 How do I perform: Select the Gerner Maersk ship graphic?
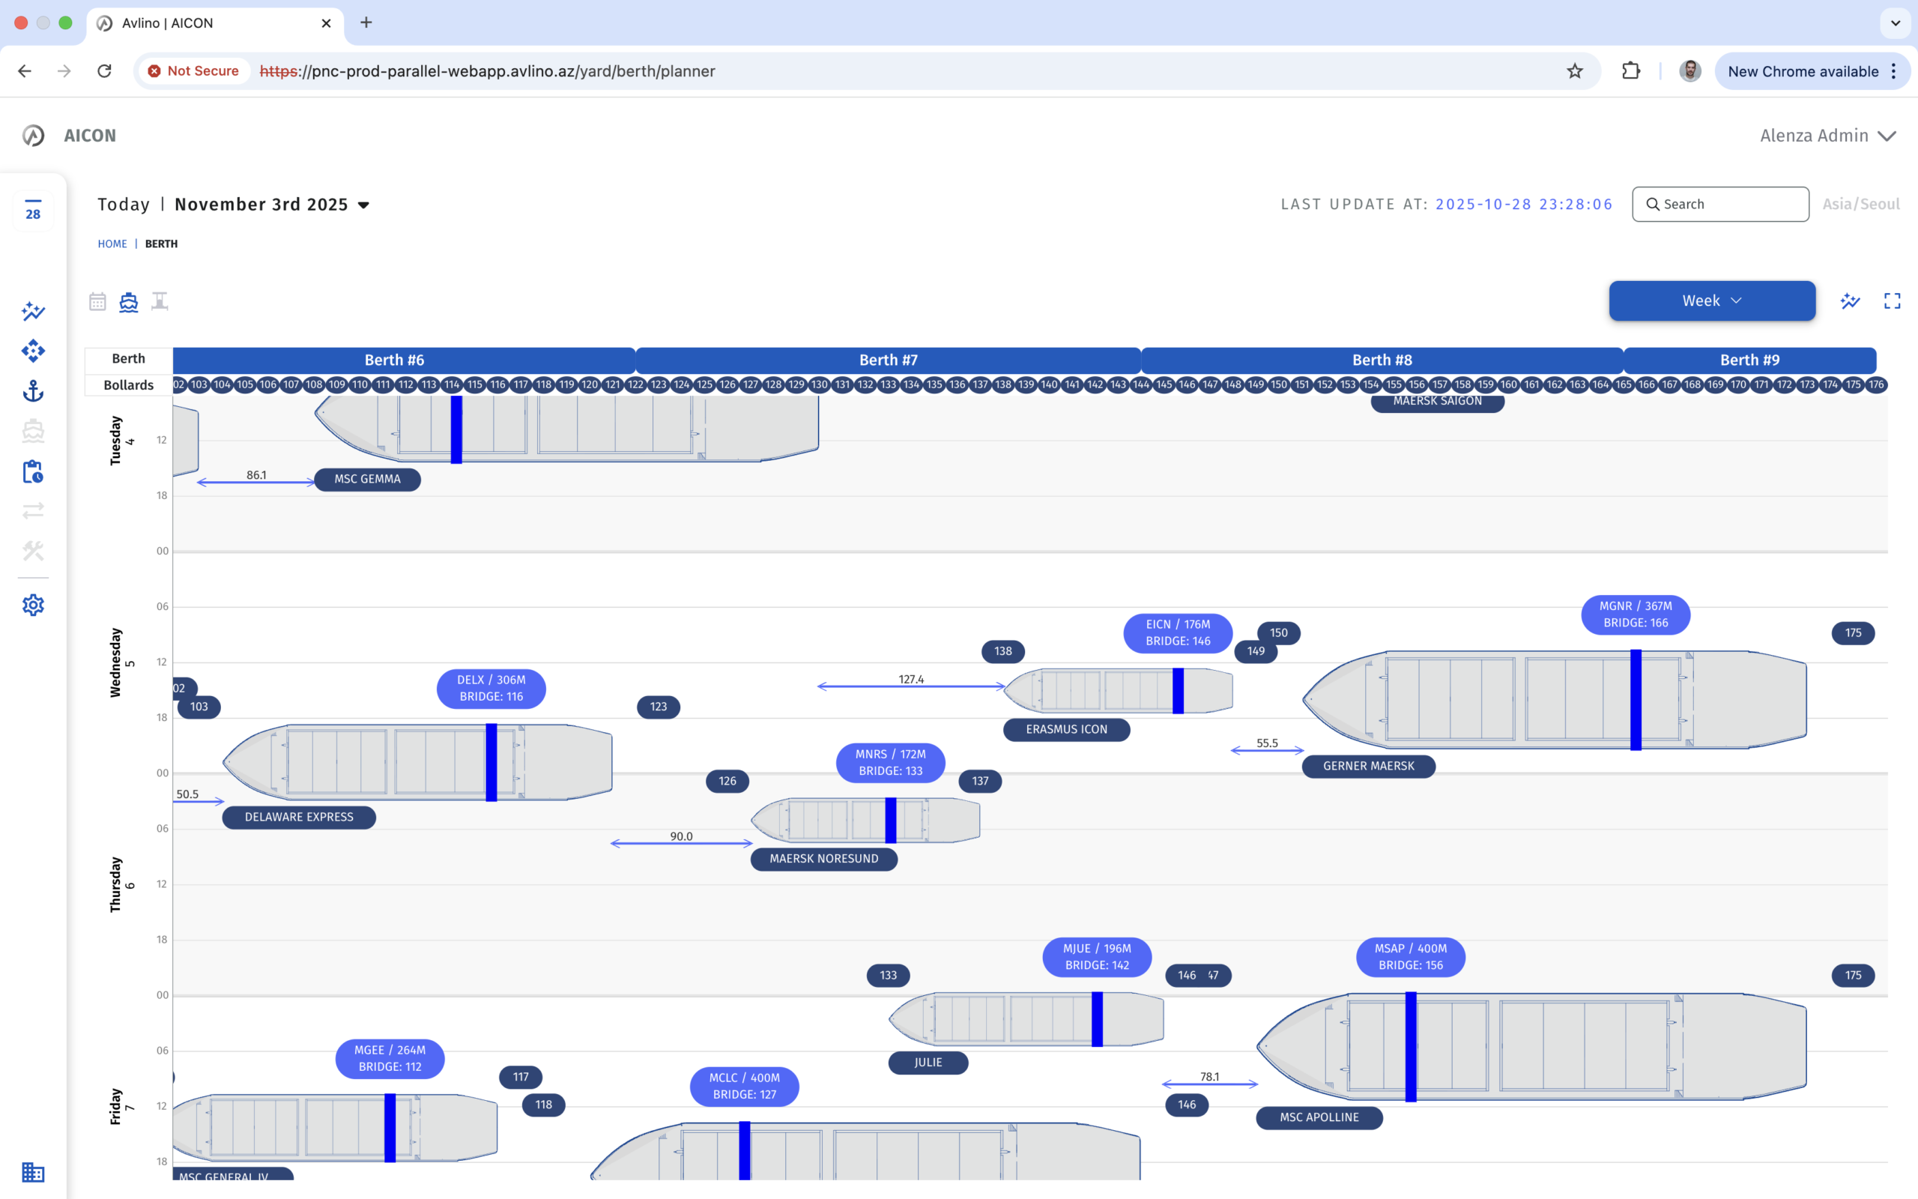coord(1554,699)
